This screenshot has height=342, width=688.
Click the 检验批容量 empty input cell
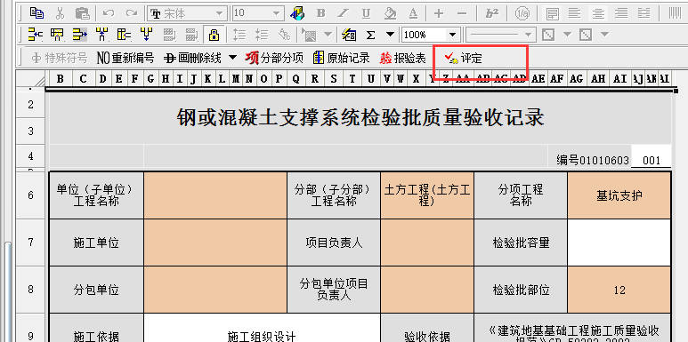pyautogui.click(x=619, y=243)
